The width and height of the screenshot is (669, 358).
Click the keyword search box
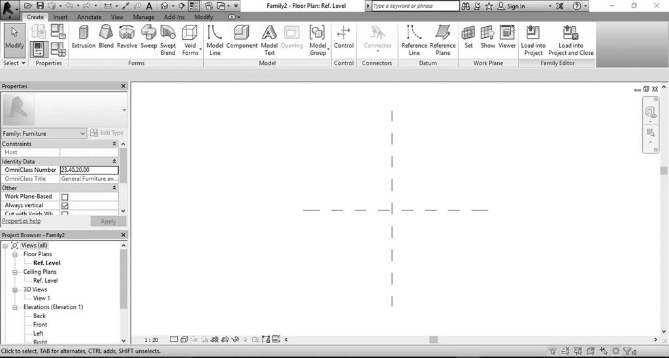pos(415,6)
